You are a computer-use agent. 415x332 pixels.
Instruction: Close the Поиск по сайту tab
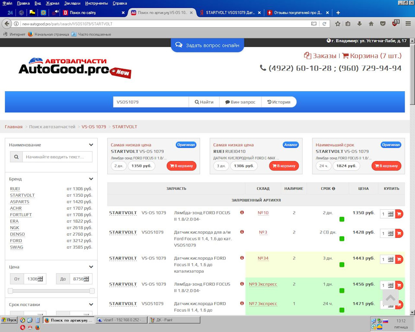[123, 13]
